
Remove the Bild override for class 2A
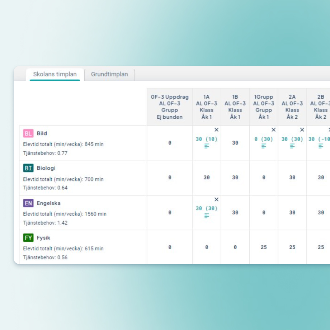[x=302, y=130]
